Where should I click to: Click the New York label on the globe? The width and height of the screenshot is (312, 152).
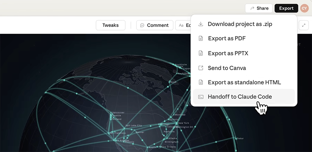tap(184, 123)
